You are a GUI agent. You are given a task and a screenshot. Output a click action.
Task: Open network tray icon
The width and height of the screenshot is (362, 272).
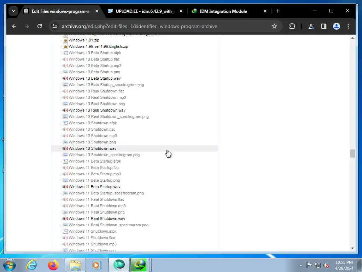(x=318, y=265)
